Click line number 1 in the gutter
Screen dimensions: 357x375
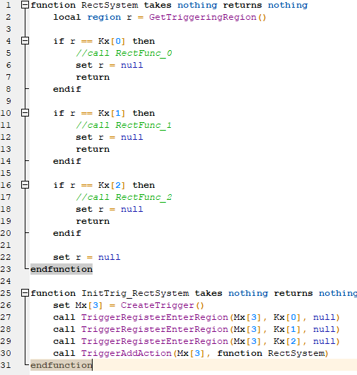coord(8,5)
